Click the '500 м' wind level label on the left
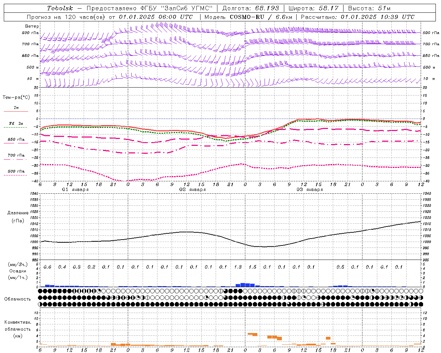Image resolution: width=441 pixels, height=353 pixels. (x=33, y=68)
